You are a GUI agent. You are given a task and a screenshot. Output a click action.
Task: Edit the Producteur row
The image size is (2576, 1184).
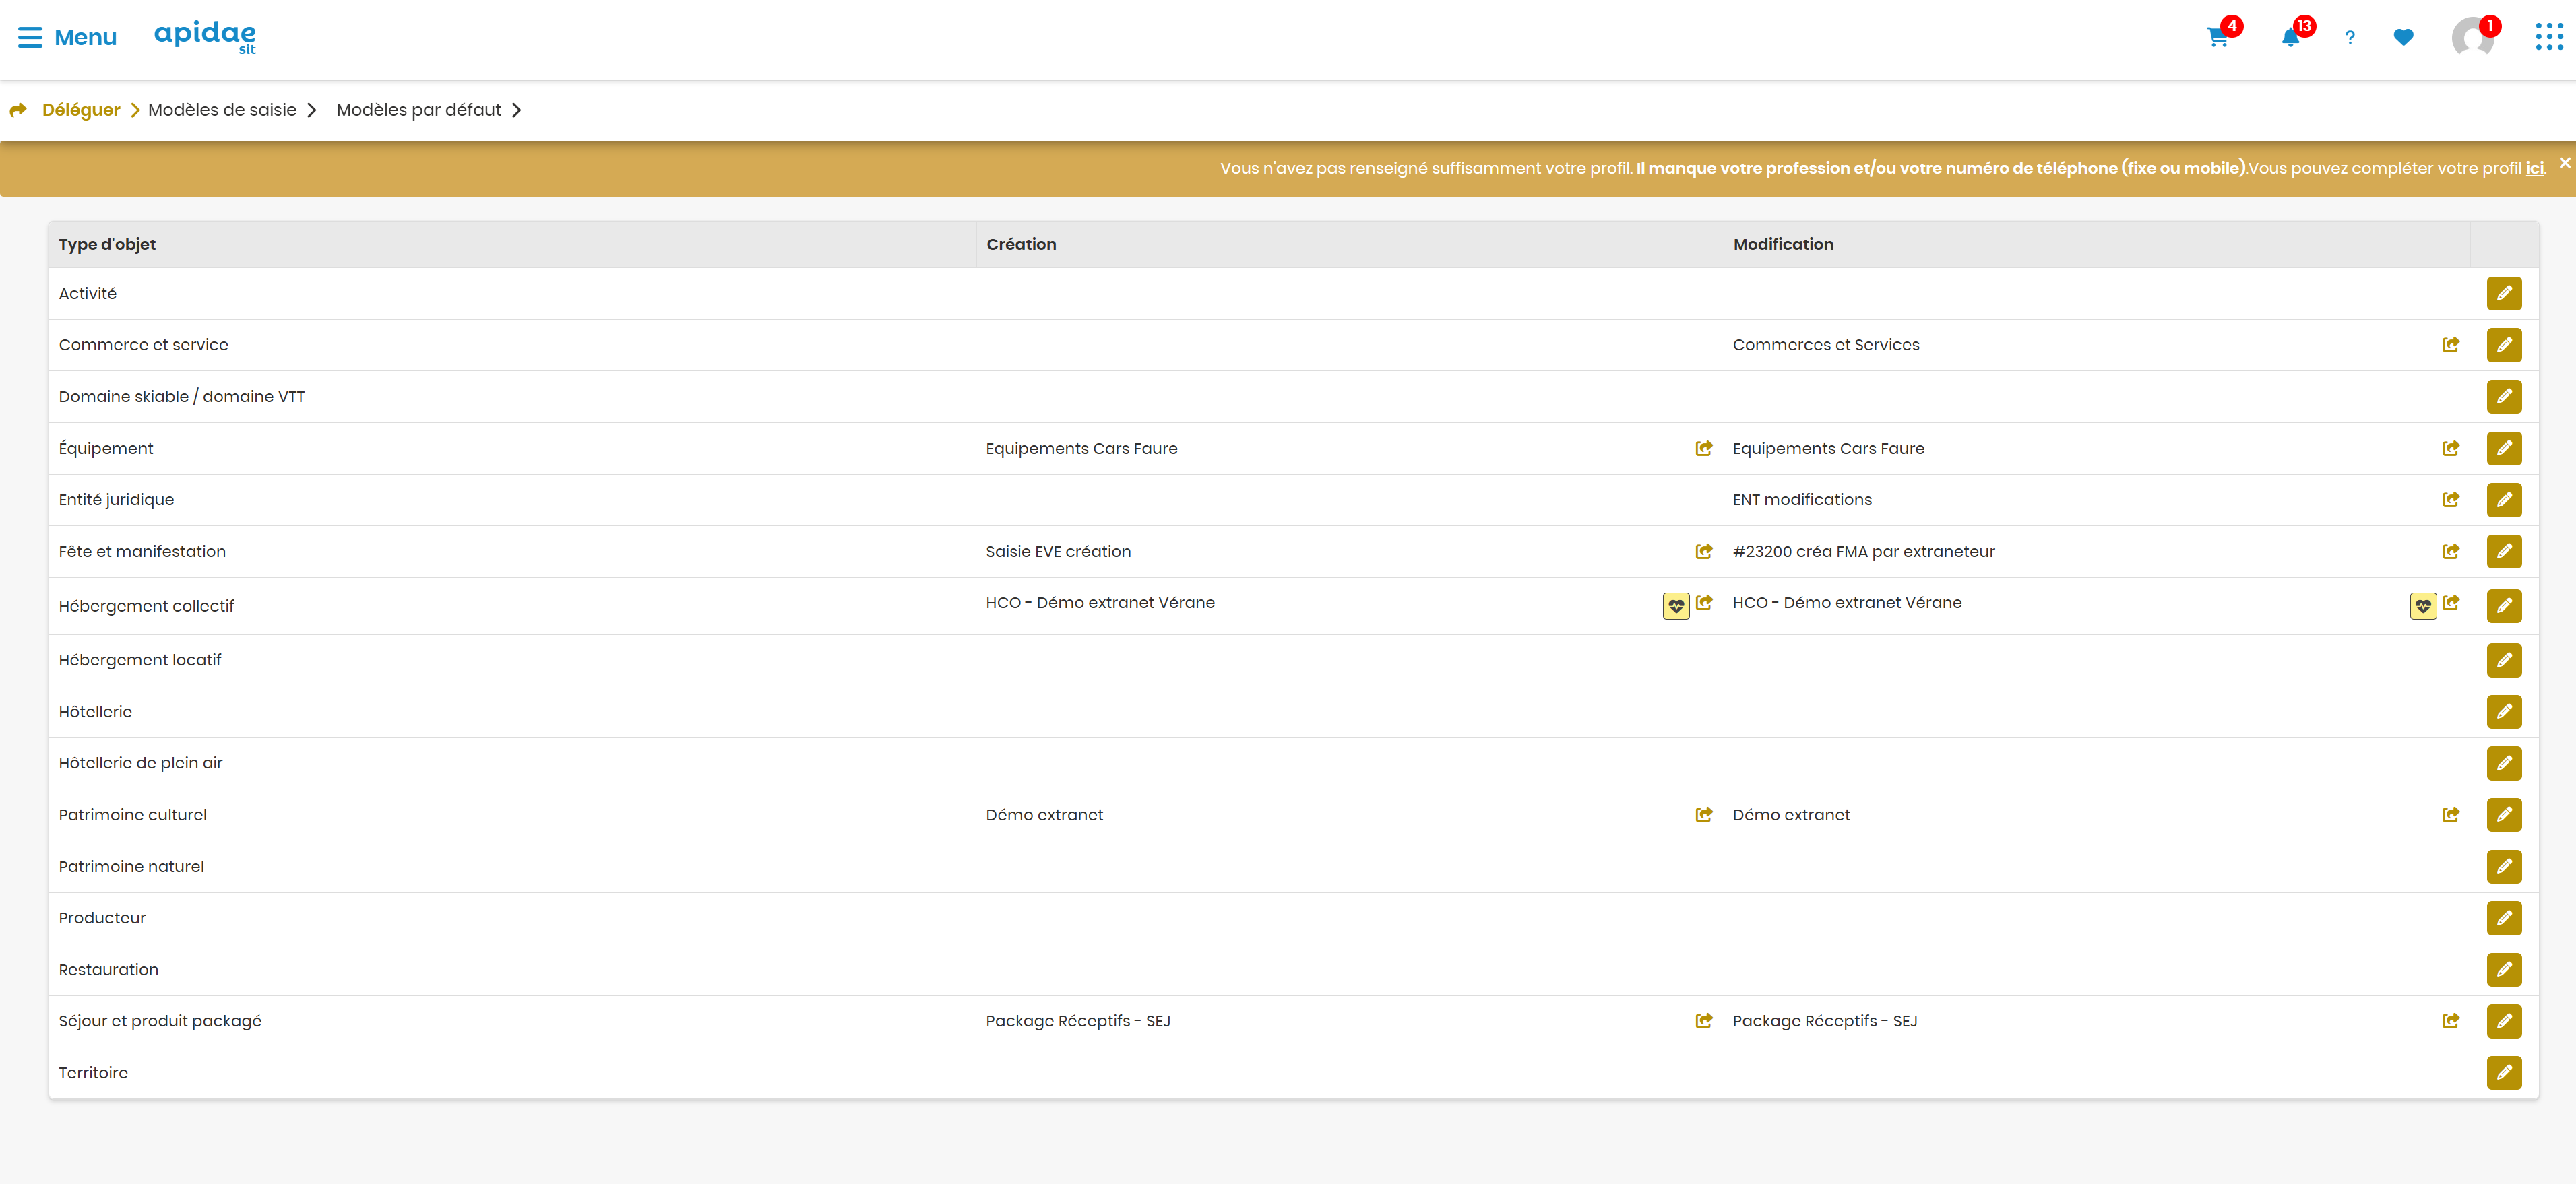(x=2504, y=918)
